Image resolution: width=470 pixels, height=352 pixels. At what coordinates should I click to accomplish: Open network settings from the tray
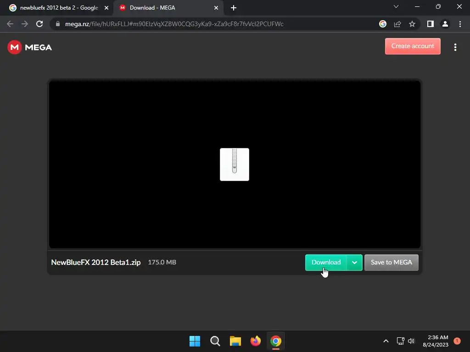click(x=400, y=341)
